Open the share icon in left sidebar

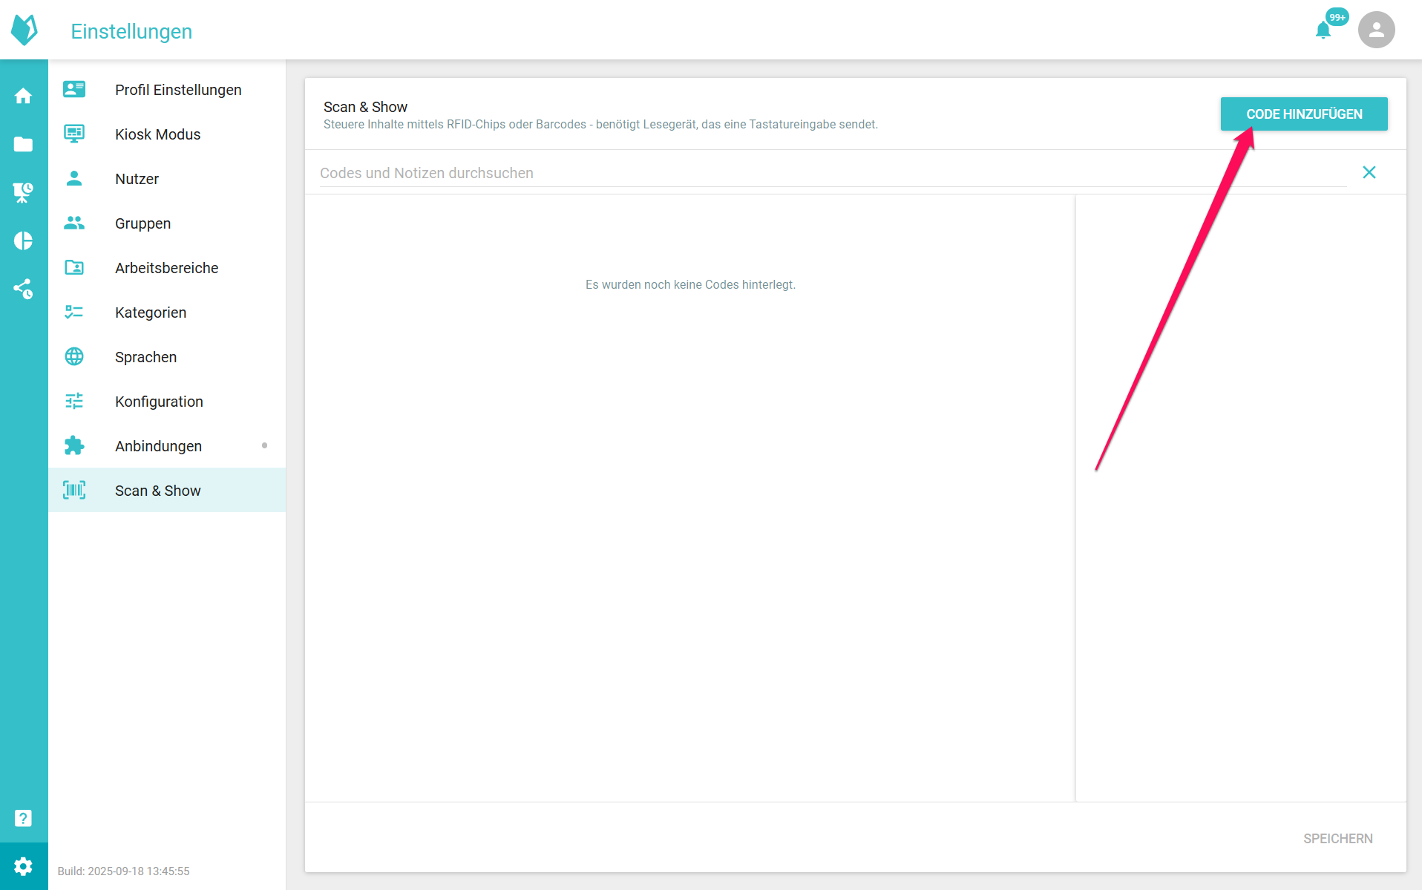pos(23,289)
